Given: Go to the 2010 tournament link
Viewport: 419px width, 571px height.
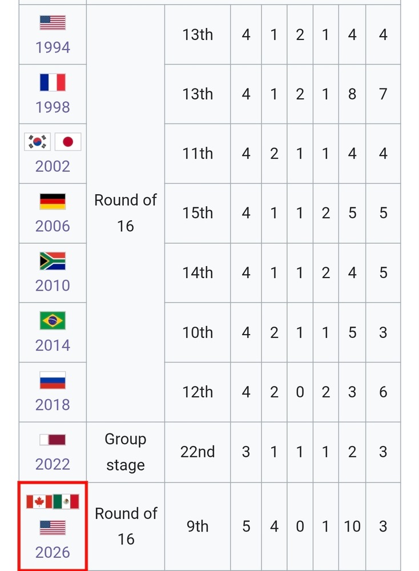Looking at the screenshot, I should click(53, 285).
